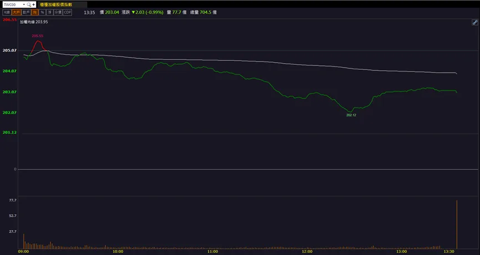The height and width of the screenshot is (255, 480).
Task: Click the 77.7 volume axis label
Action: [13, 200]
